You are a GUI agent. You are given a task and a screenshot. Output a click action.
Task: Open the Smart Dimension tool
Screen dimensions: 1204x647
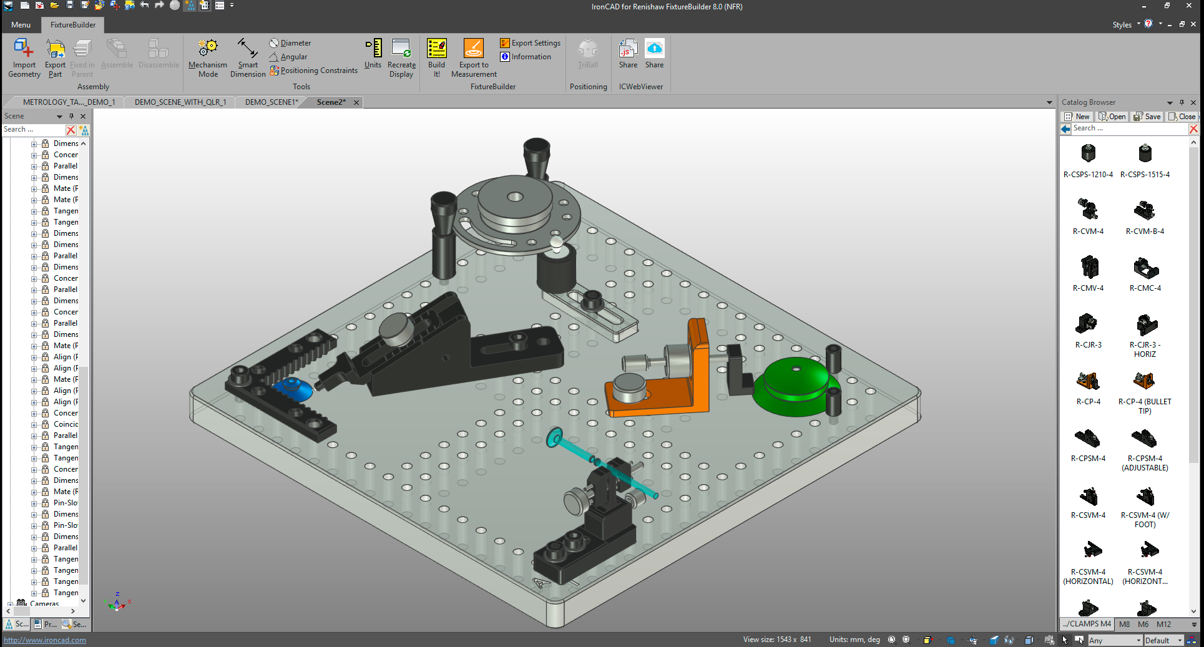[247, 56]
